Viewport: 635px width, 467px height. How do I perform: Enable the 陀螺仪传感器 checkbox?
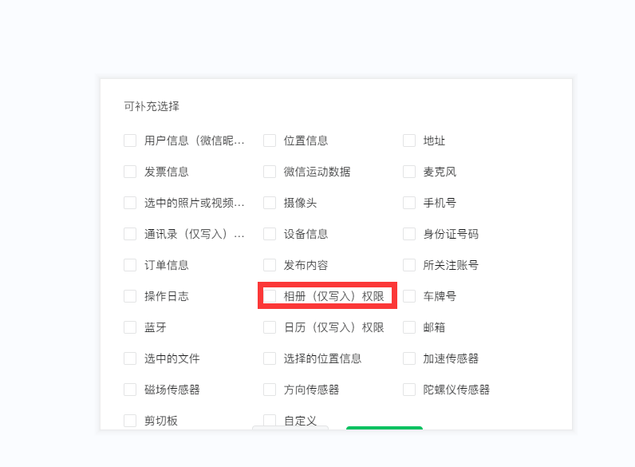tap(409, 390)
